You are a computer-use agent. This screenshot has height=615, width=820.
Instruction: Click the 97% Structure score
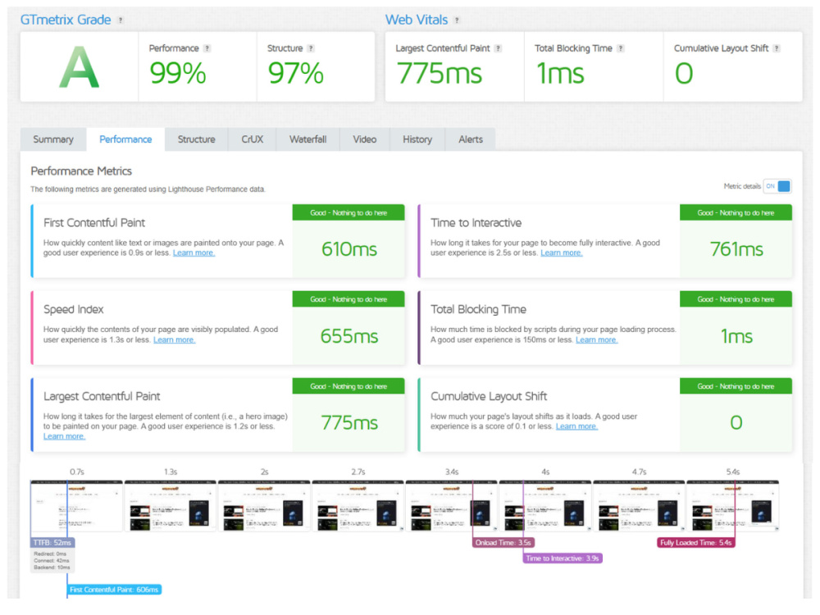pos(296,73)
